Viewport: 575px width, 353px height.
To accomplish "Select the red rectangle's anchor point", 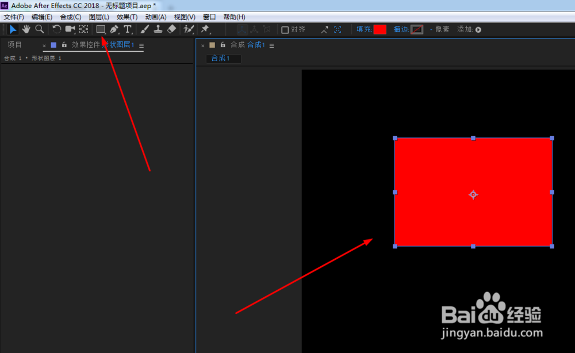I will pyautogui.click(x=473, y=195).
